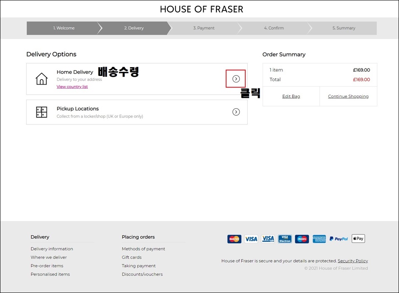Image resolution: width=399 pixels, height=293 pixels.
Task: Click the Visa Electron card icon
Action: tap(285, 239)
